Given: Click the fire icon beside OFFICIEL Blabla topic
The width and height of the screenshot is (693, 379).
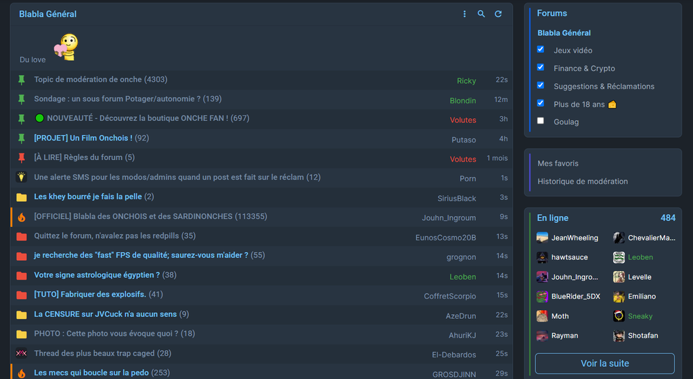Looking at the screenshot, I should (21, 217).
